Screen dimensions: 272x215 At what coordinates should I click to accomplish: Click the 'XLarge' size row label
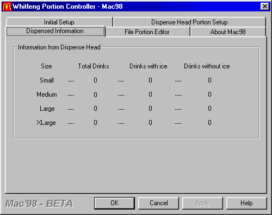[46, 123]
